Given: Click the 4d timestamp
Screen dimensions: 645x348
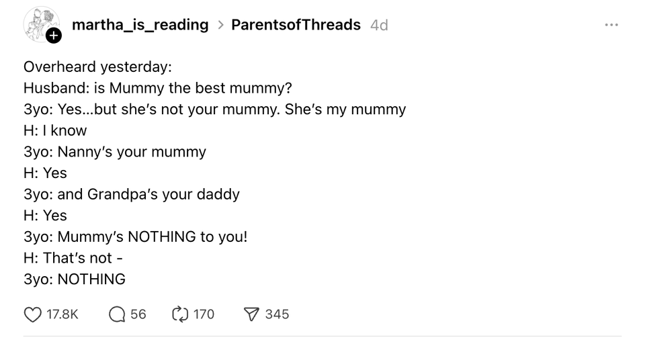Looking at the screenshot, I should (379, 26).
